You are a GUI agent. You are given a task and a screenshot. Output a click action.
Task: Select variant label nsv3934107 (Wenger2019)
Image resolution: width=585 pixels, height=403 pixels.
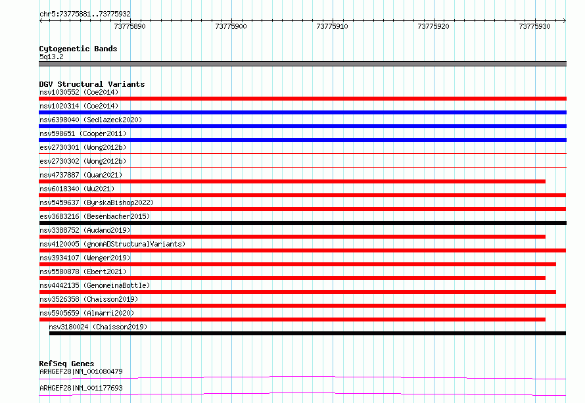pos(85,258)
